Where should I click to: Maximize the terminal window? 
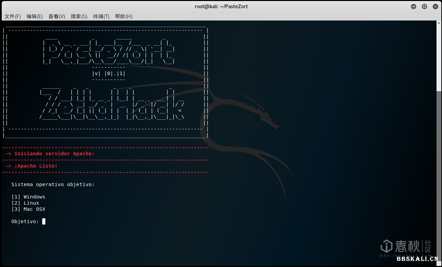(x=424, y=7)
